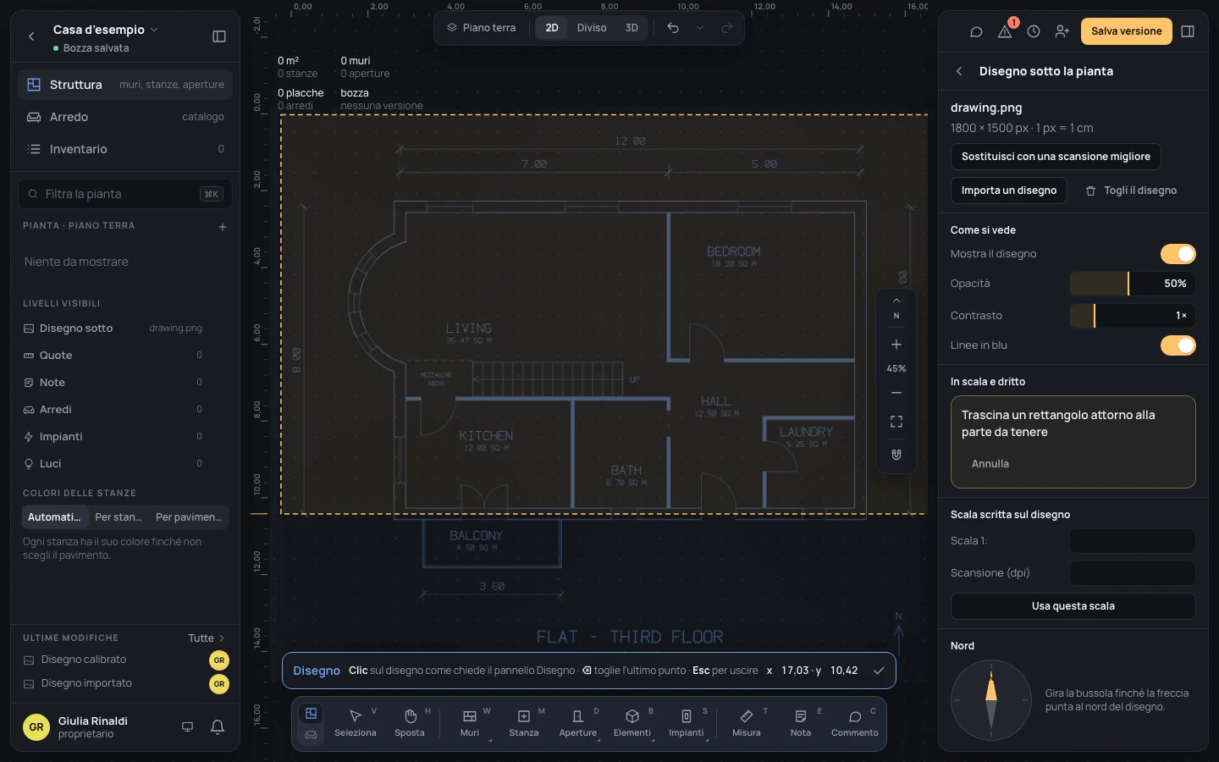Viewport: 1219px width, 762px height.
Task: Open the undo history dropdown
Action: (x=700, y=28)
